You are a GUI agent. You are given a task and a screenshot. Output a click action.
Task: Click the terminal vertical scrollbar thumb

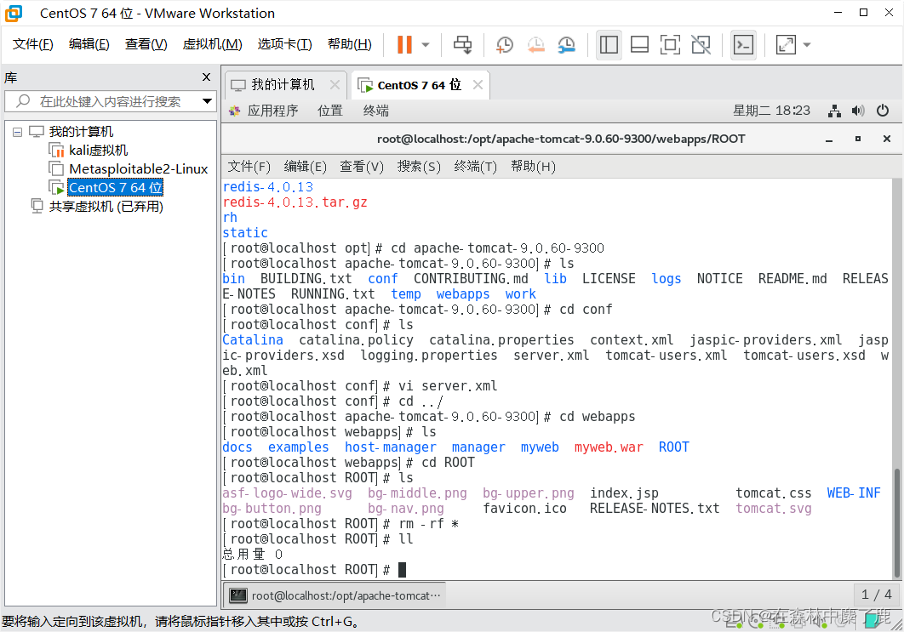(896, 522)
